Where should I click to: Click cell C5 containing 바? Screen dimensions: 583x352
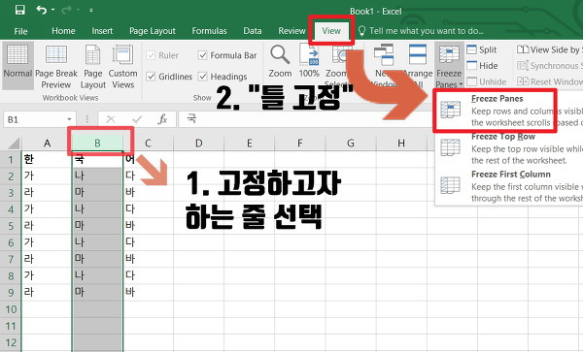pos(148,226)
